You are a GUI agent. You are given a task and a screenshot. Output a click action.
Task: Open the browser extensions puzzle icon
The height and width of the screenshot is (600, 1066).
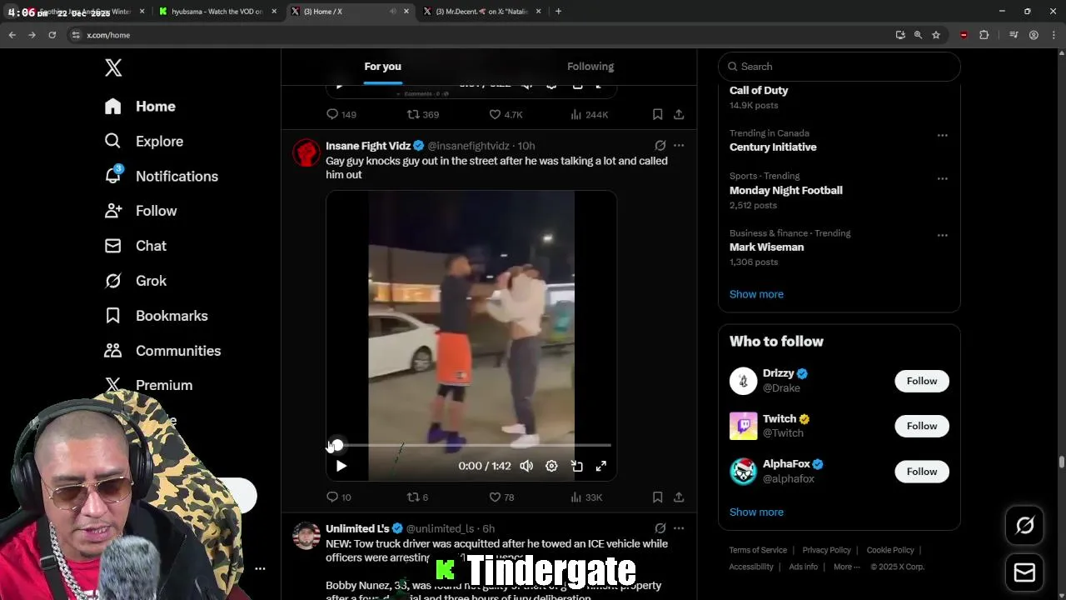click(x=984, y=35)
